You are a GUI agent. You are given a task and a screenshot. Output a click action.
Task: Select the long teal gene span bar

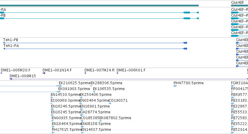click(99, 6)
